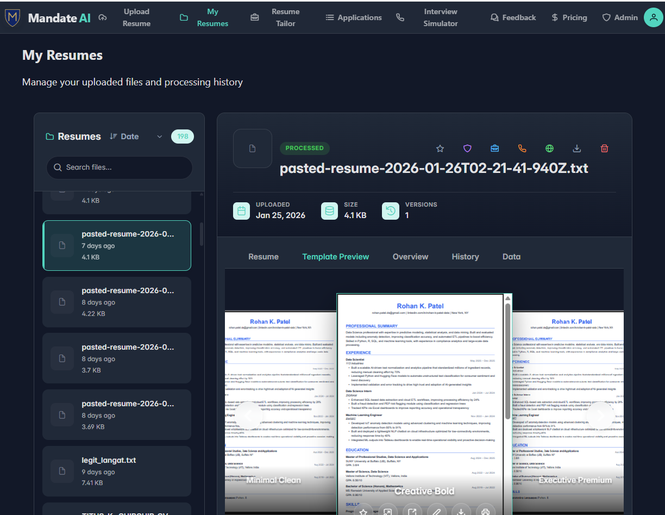665x515 pixels.
Task: Open the Pricing page
Action: pos(569,17)
